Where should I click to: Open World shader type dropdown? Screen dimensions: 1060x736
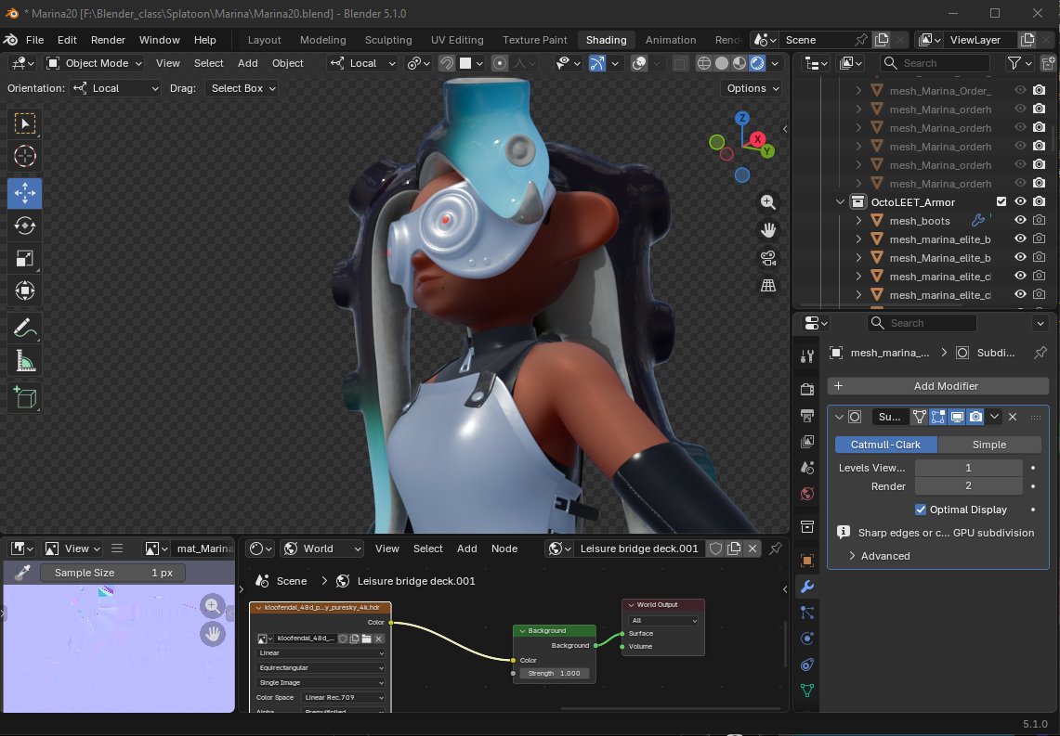322,549
